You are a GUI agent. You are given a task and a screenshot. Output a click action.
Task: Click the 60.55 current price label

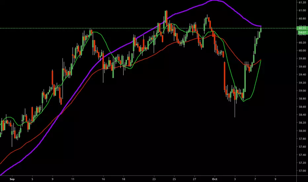302,28
